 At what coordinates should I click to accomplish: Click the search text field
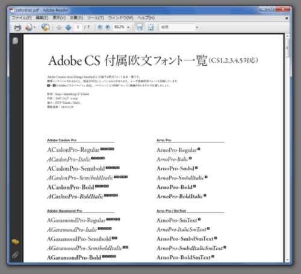click(178, 27)
